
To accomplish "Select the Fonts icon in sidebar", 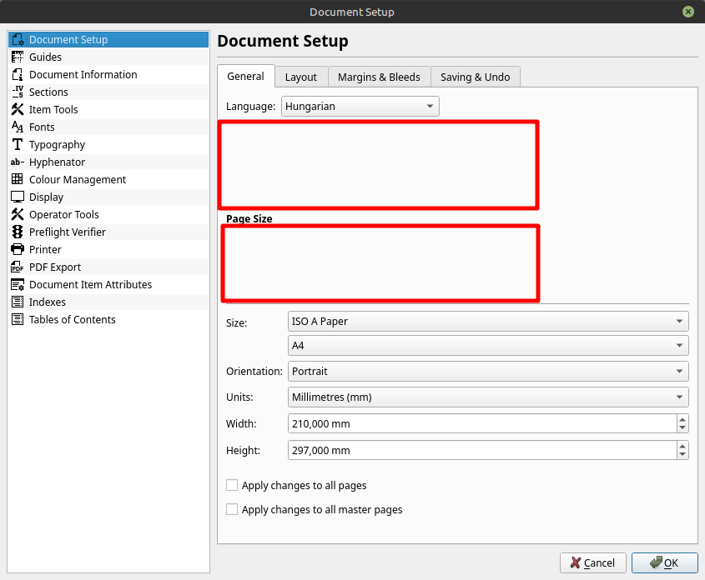I will click(17, 127).
